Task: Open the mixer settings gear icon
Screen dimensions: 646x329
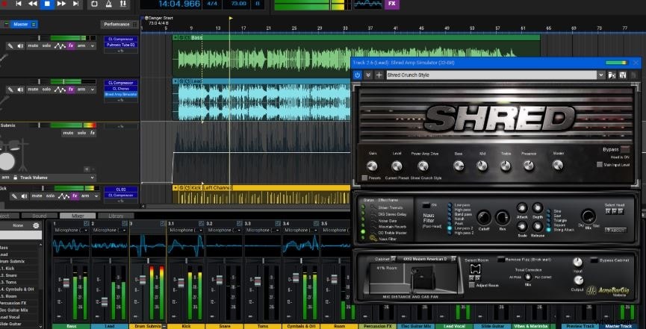Action: coord(36,225)
